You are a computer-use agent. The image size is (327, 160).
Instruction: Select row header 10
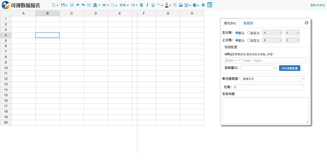pos(6,68)
